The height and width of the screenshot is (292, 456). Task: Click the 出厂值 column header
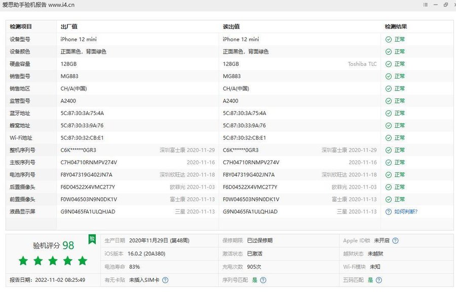point(69,26)
